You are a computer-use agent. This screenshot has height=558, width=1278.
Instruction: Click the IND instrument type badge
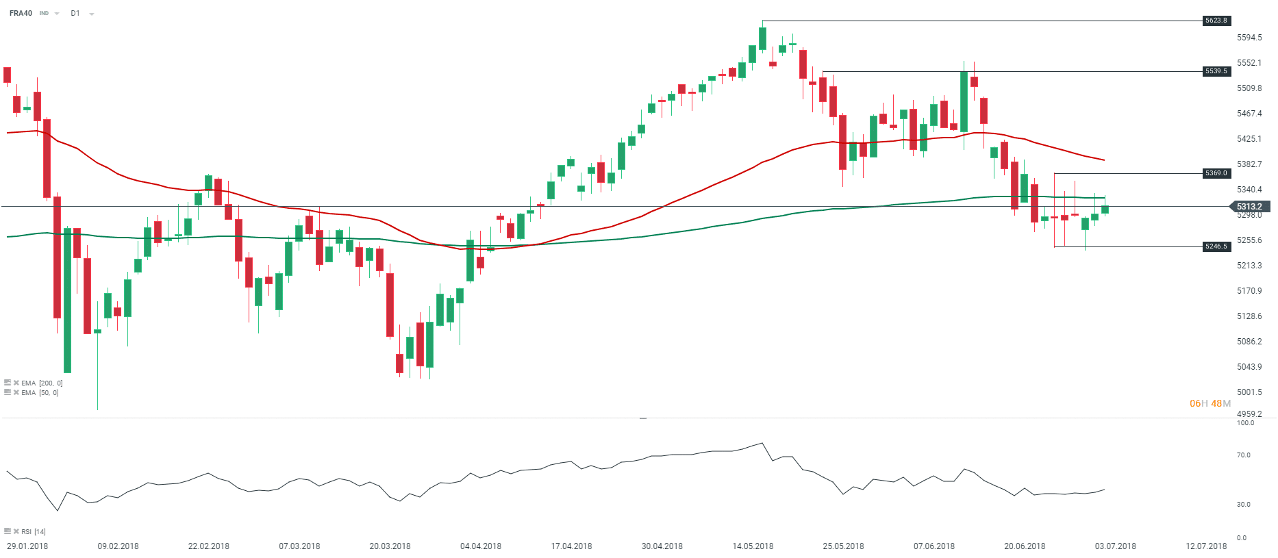(44, 13)
